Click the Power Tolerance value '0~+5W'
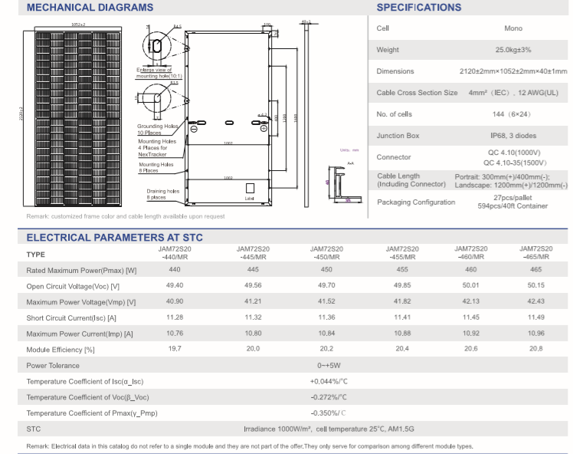This screenshot has width=573, height=454. (329, 366)
